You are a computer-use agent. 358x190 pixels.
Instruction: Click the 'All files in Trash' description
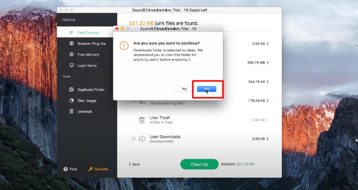[x=161, y=122]
